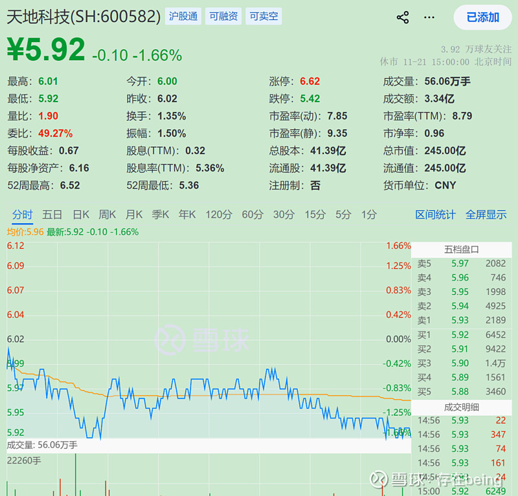This screenshot has height=496, width=518.
Task: Click the 可融资 tag
Action: 223,16
